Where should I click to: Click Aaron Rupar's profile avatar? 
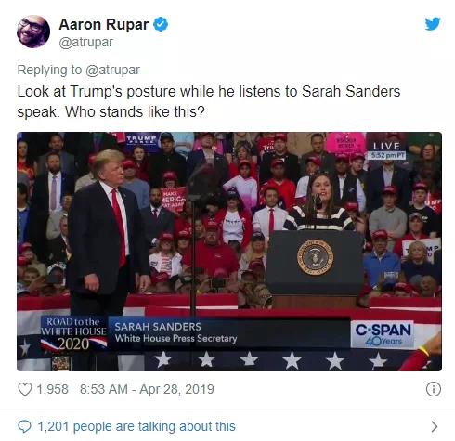(x=33, y=32)
